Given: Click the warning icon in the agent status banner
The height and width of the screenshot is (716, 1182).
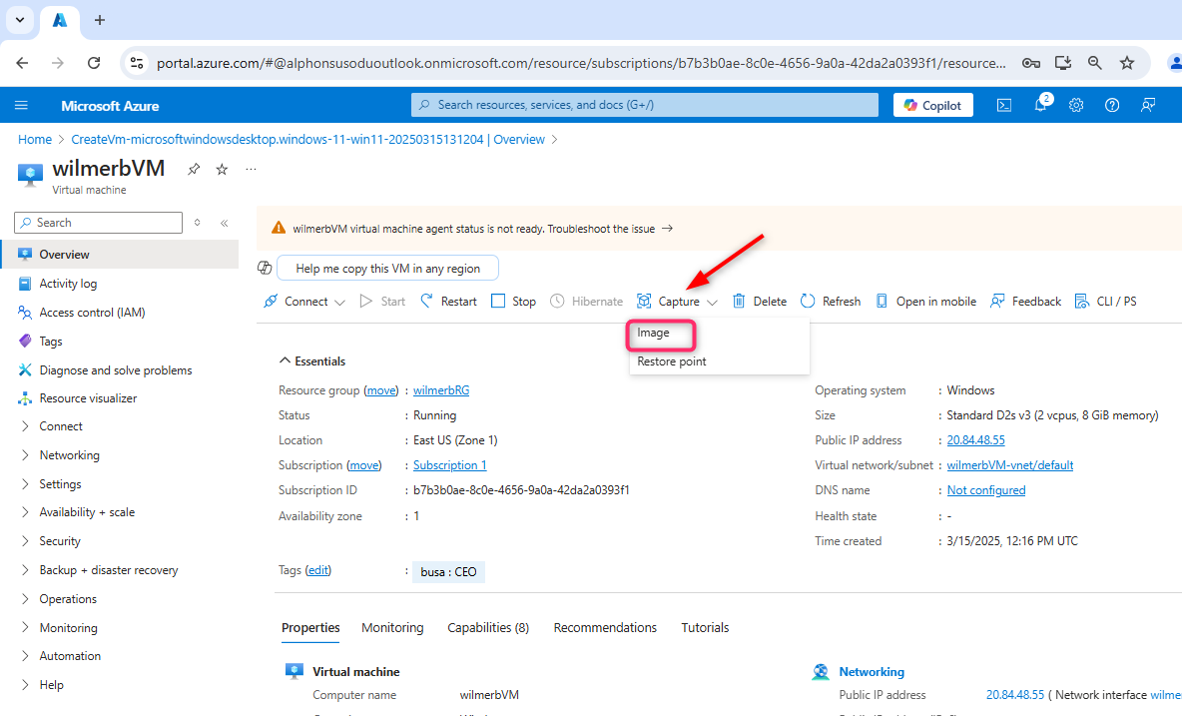Looking at the screenshot, I should click(279, 228).
